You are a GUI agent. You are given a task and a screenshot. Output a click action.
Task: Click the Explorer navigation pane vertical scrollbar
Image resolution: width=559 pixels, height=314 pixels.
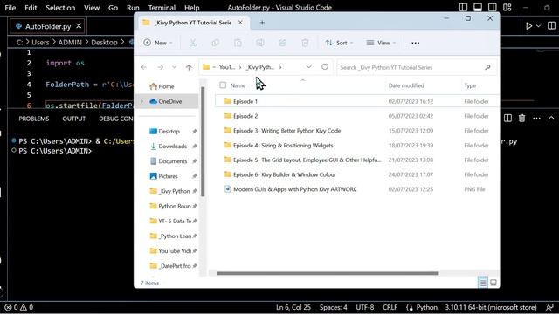tap(203, 141)
